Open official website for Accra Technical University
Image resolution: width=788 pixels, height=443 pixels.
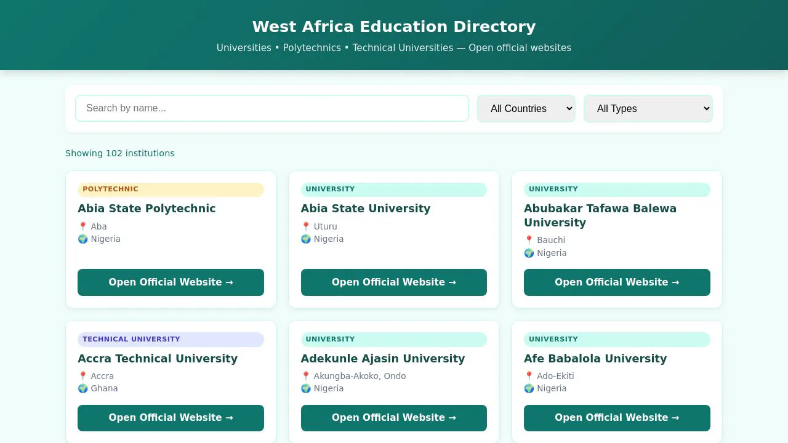(171, 418)
